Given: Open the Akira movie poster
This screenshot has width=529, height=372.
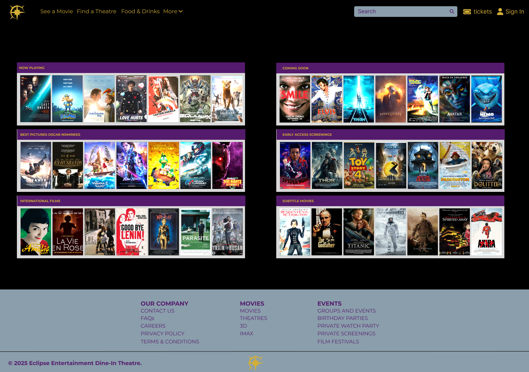Looking at the screenshot, I should pyautogui.click(x=486, y=232).
